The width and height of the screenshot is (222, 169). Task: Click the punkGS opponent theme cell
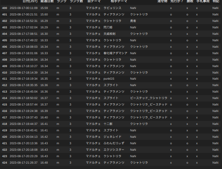pos(108,79)
